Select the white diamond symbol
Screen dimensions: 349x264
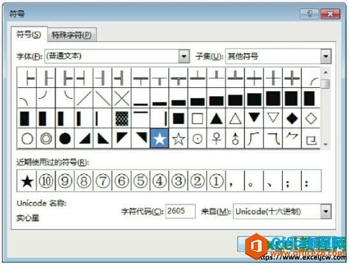pos(311,119)
